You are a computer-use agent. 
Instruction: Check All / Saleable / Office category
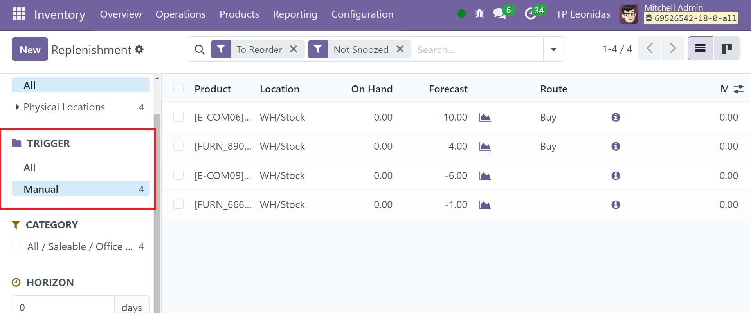click(x=17, y=246)
